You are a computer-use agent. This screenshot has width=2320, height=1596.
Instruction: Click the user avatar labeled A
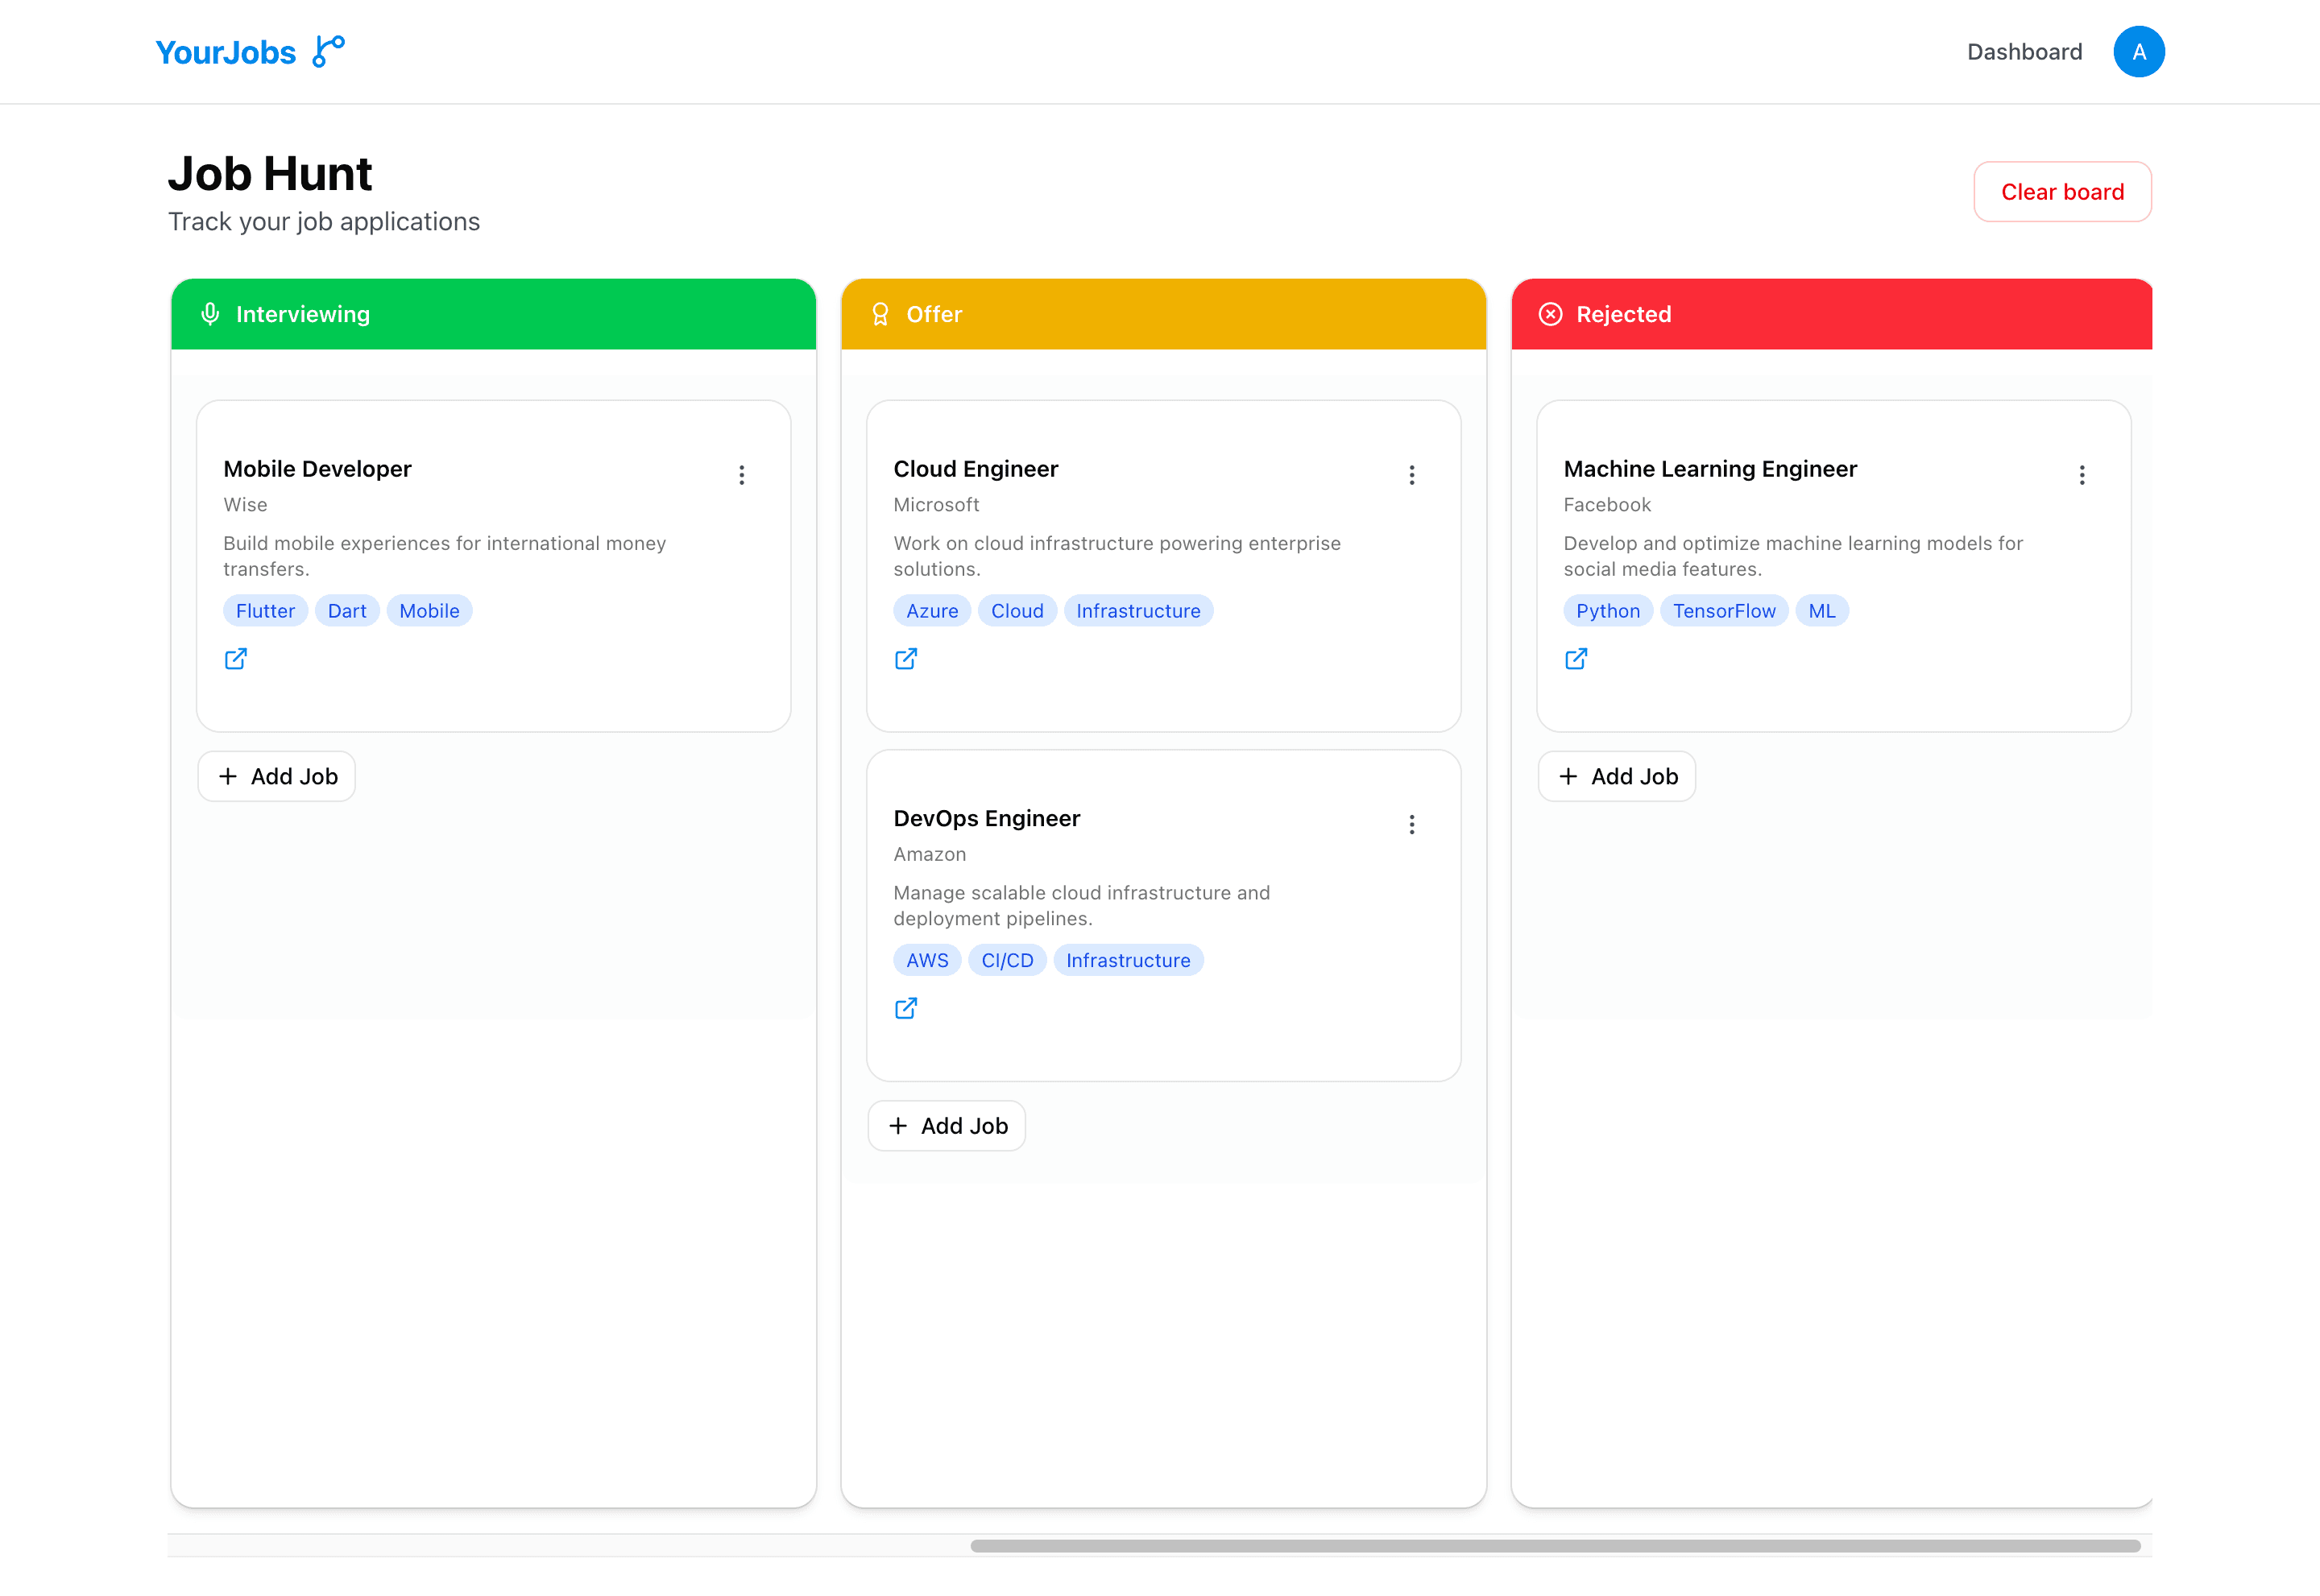tap(2138, 51)
